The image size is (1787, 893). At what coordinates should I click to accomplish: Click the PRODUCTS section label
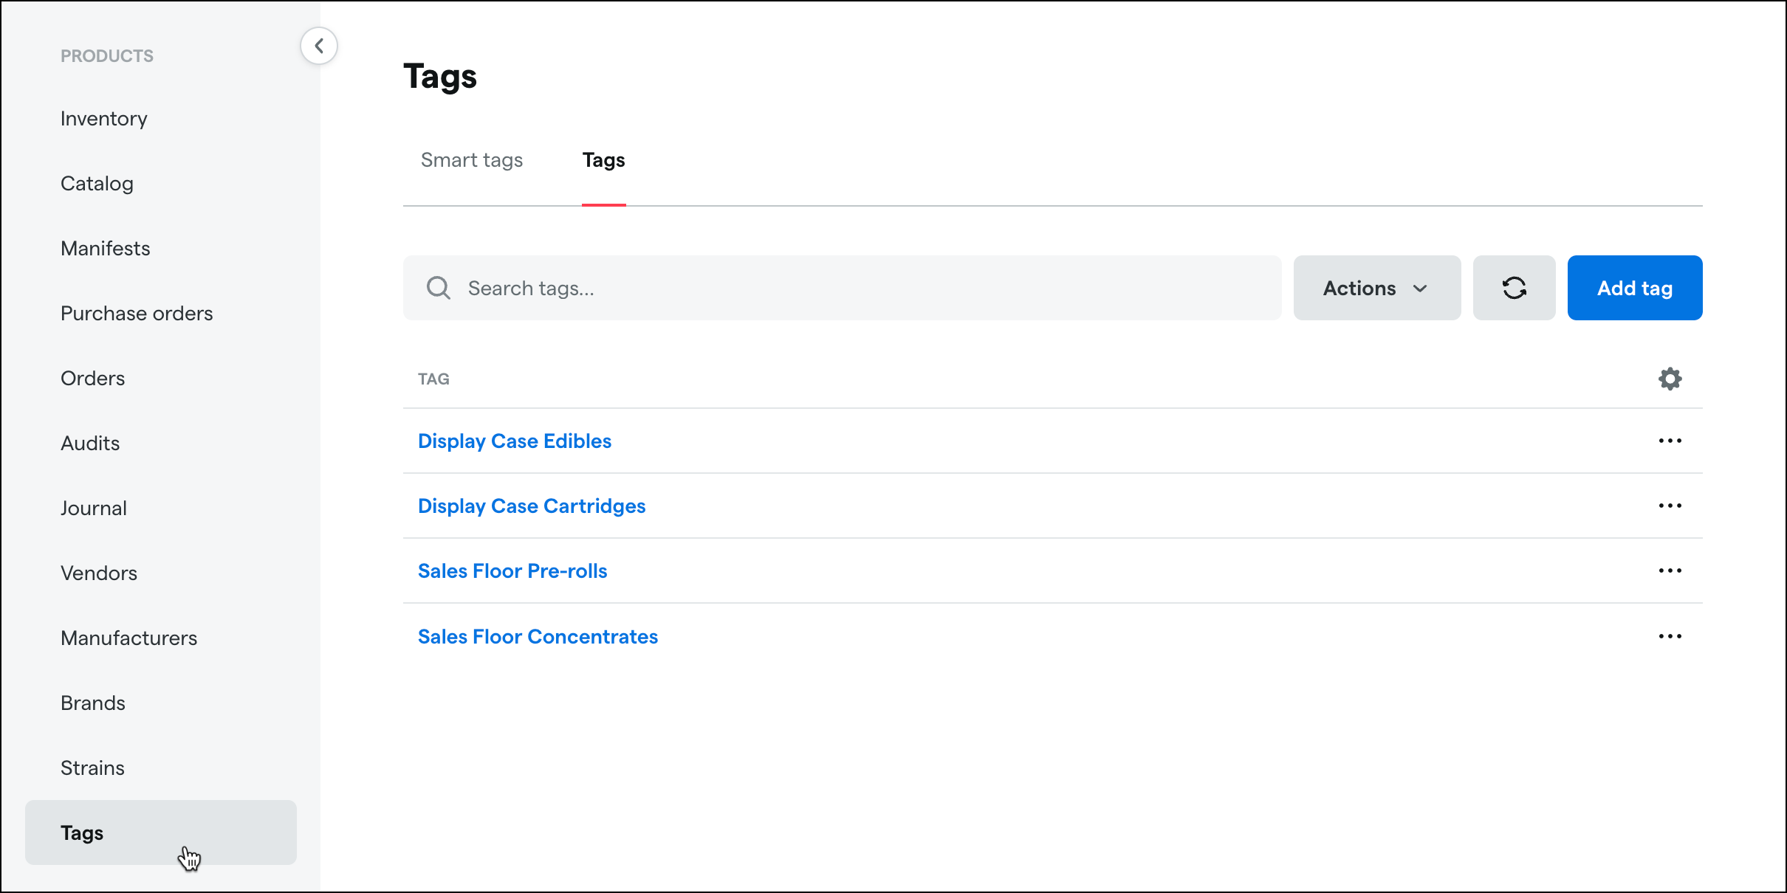click(x=107, y=56)
